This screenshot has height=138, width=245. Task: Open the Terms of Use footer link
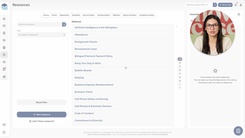click(92, 134)
